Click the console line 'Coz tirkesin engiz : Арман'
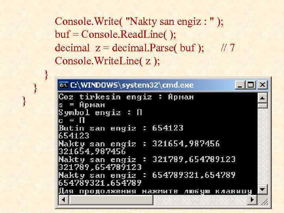Viewport: 284px width, 213px height. pyautogui.click(x=126, y=97)
